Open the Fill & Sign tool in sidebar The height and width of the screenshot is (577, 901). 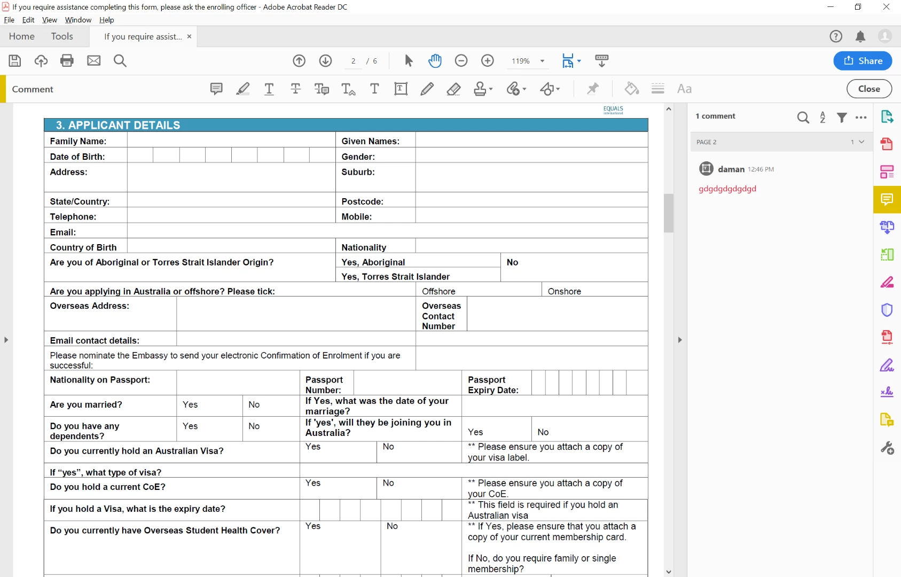[x=887, y=365]
